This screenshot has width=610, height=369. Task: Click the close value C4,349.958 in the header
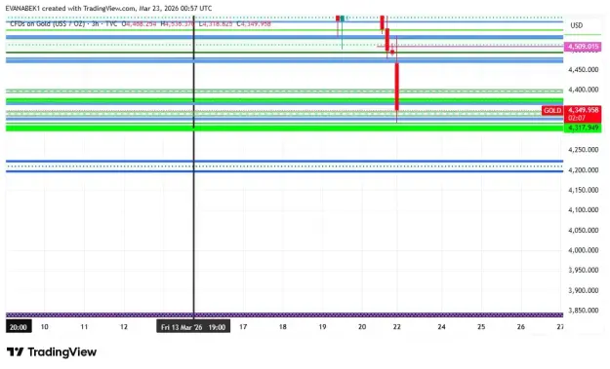[x=254, y=24]
